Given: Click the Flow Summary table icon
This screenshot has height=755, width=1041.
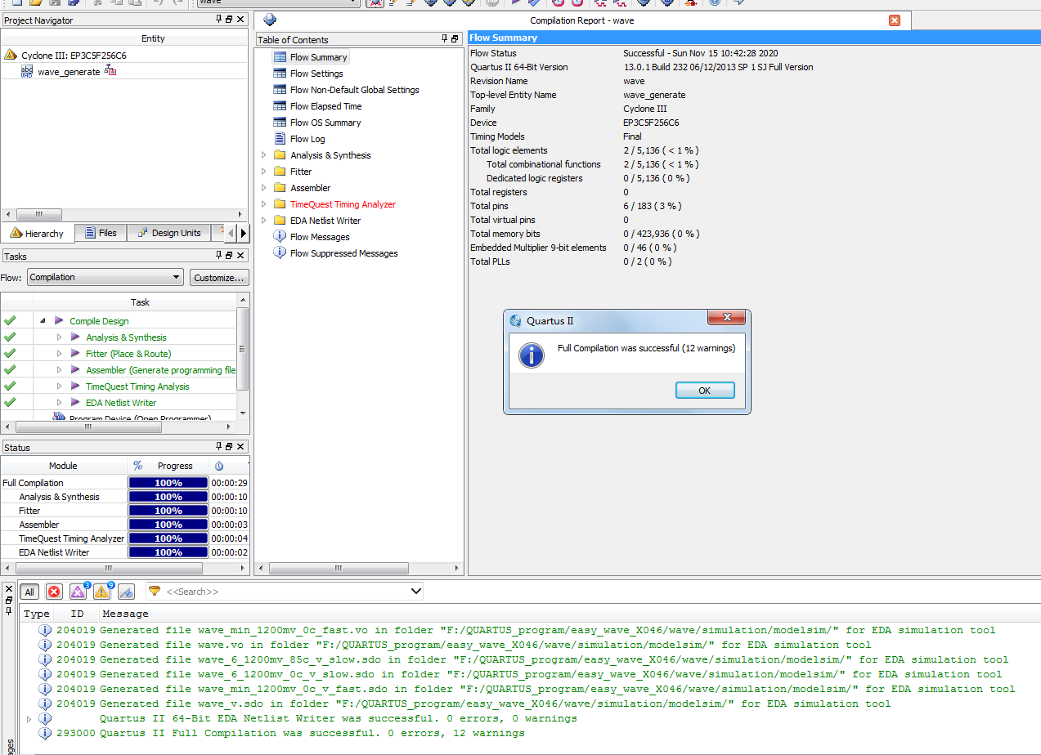Looking at the screenshot, I should pyautogui.click(x=280, y=57).
